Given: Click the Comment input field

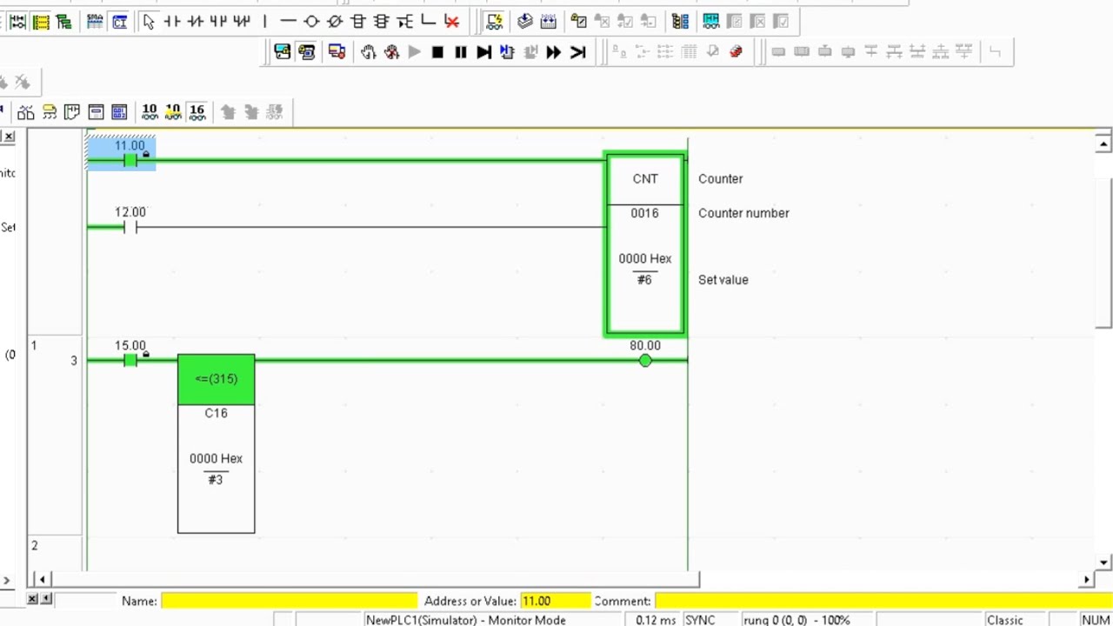Looking at the screenshot, I should [883, 601].
